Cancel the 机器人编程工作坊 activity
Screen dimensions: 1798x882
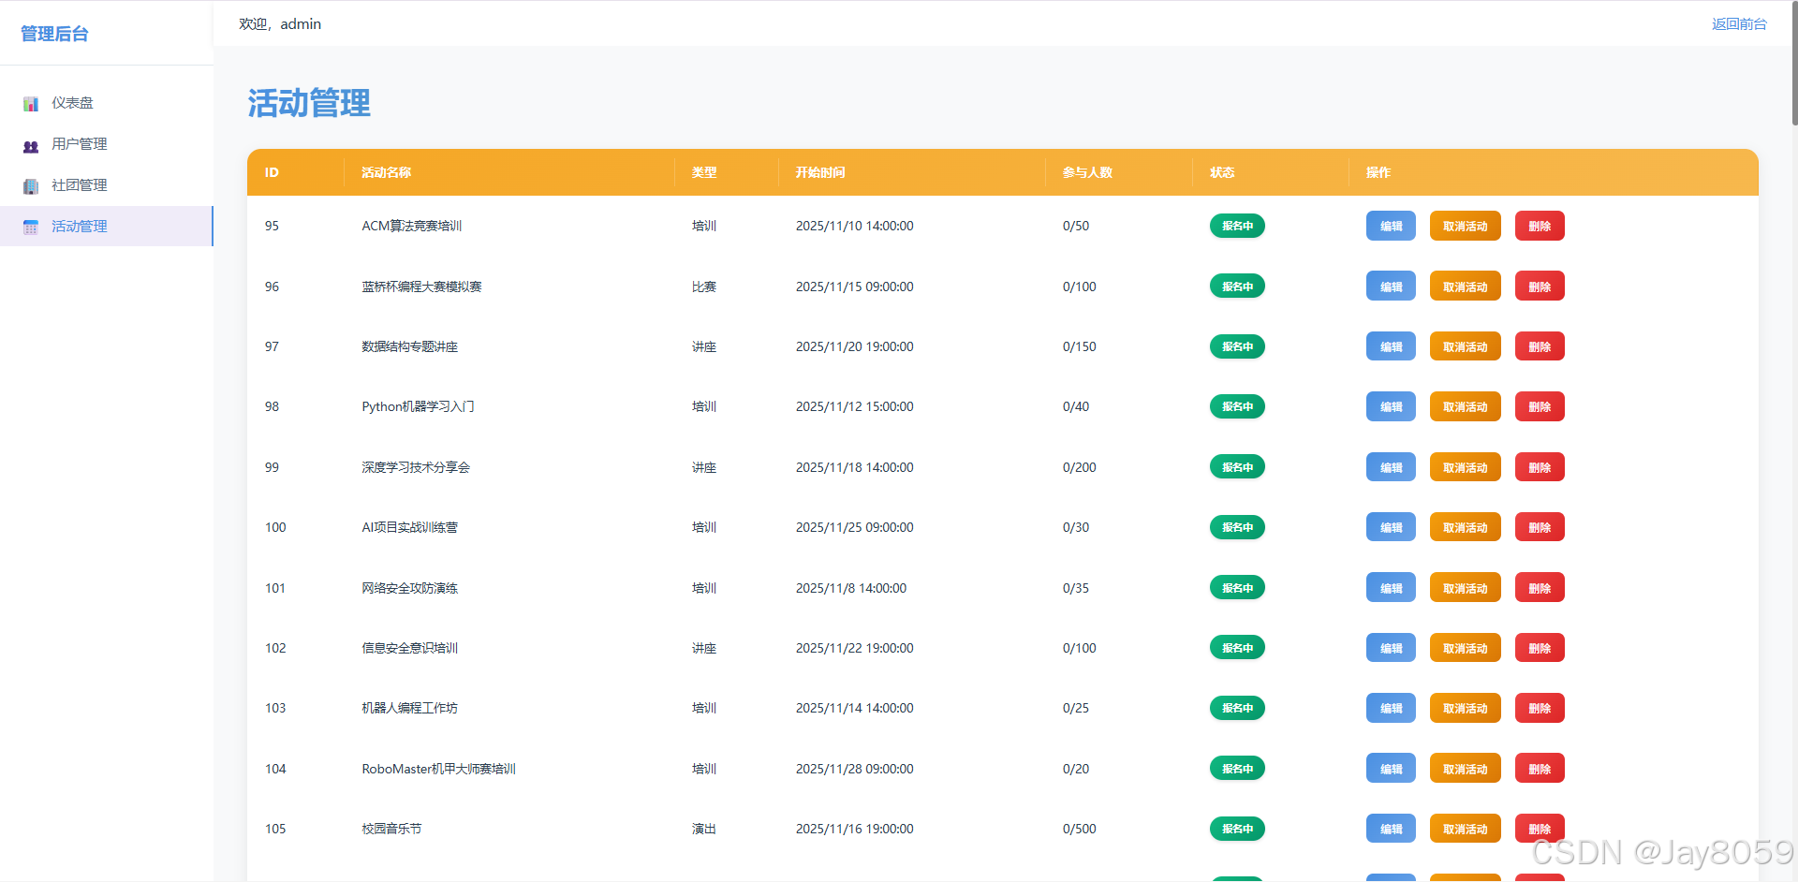click(x=1465, y=708)
